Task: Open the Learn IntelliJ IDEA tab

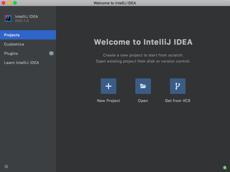Action: pos(28,63)
